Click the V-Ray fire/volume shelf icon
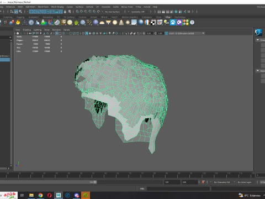265x199 pixels. tap(18, 23)
